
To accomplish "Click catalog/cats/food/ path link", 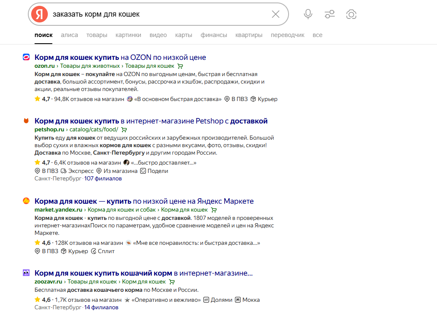I will coord(94,130).
